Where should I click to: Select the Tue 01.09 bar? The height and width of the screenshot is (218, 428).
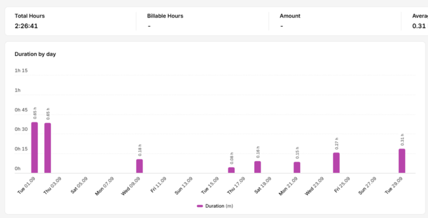[34, 147]
